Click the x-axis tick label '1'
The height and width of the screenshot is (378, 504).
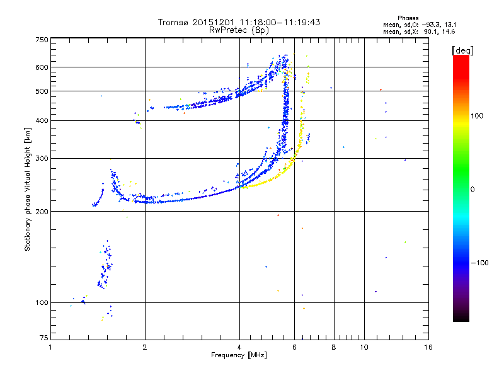(50, 347)
